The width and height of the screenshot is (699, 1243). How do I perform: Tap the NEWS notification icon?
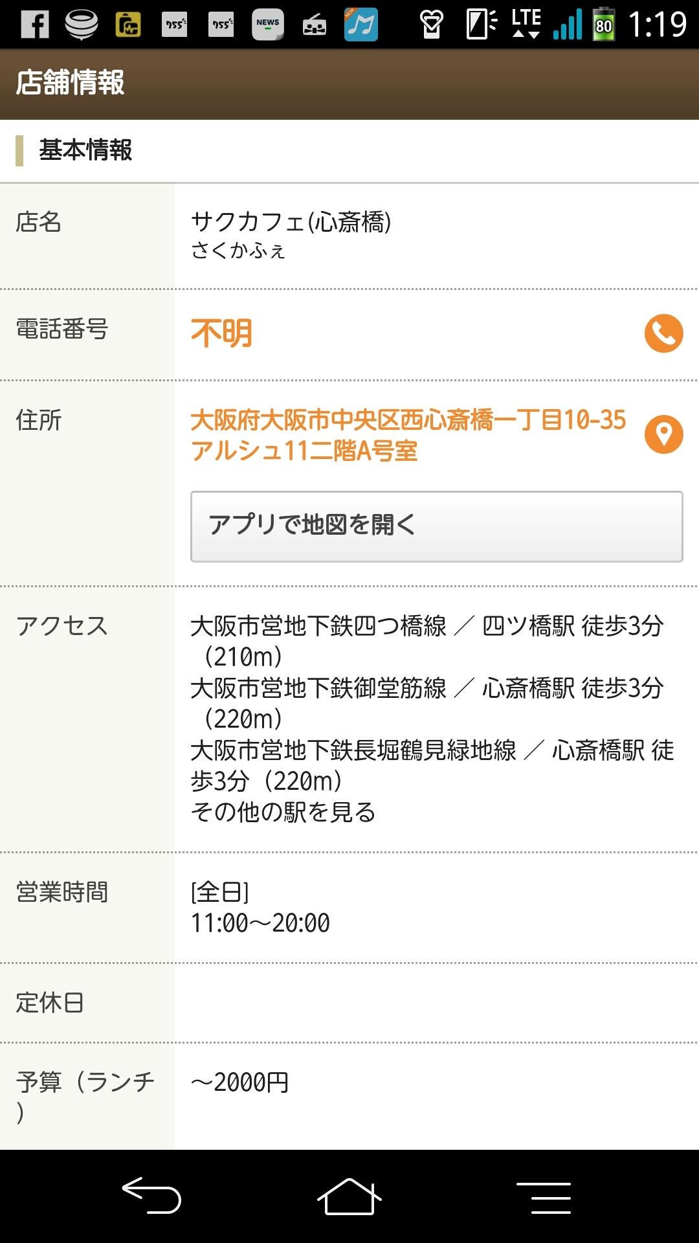click(267, 25)
